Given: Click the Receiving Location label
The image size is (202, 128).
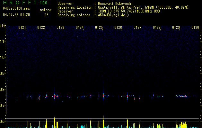Looking at the screenshot, I should (x=75, y=7).
